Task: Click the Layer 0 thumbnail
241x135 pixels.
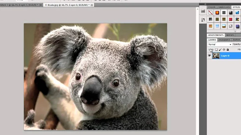Action: [x=216, y=55]
